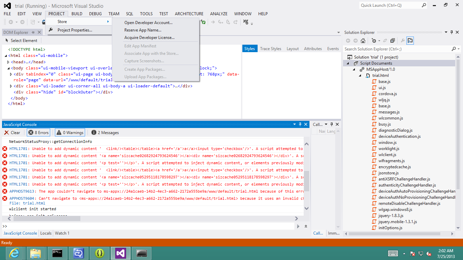
Task: Click the 'File: trial.html' link in console
Action: (27, 203)
